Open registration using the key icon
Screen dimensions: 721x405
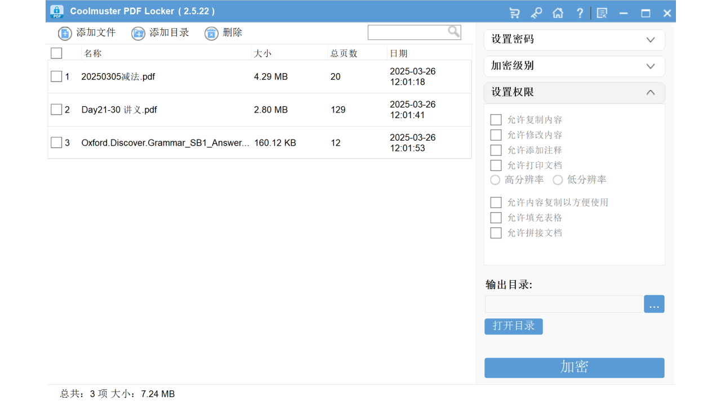[x=536, y=12]
